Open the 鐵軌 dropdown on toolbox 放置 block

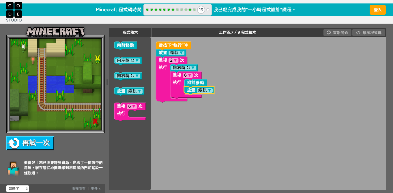pyautogui.click(x=135, y=91)
